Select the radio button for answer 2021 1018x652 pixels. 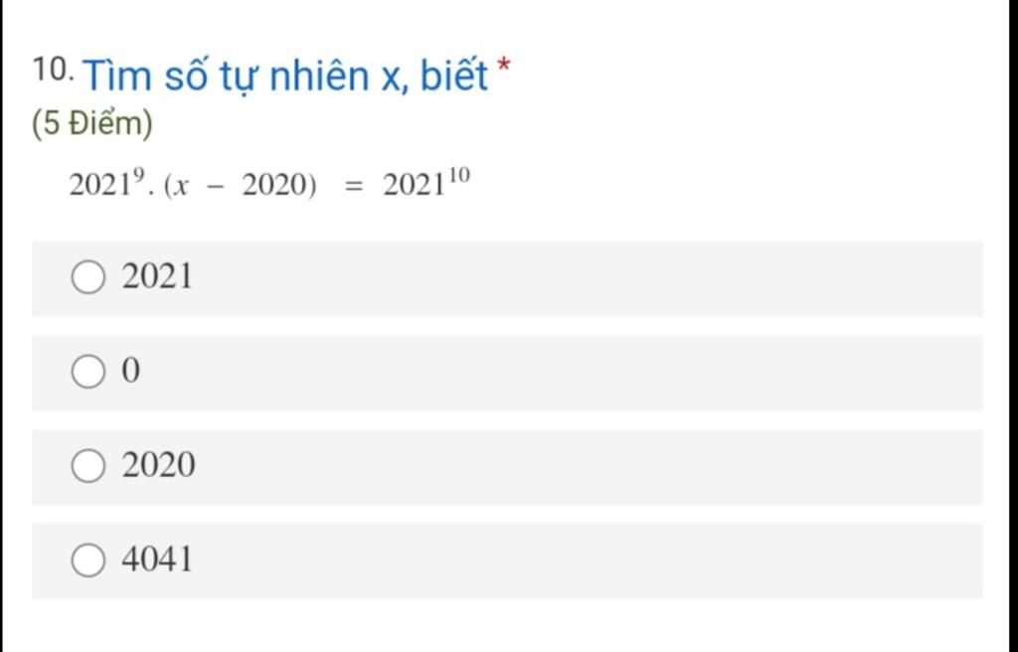tap(88, 277)
